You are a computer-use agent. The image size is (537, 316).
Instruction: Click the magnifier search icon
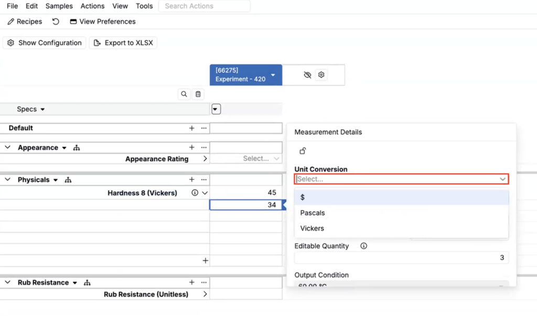[184, 94]
